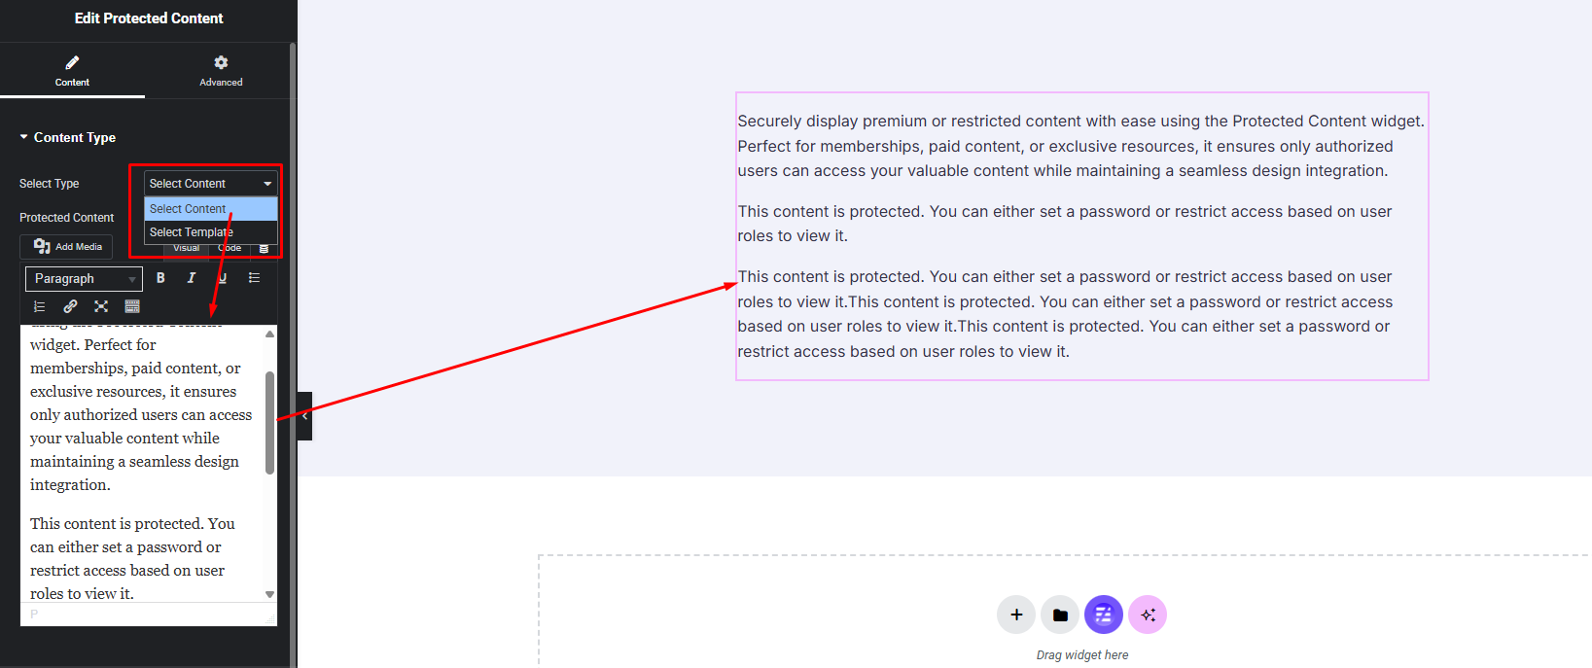This screenshot has height=668, width=1592.
Task: Click the purple template kit icon
Action: pyautogui.click(x=1104, y=615)
